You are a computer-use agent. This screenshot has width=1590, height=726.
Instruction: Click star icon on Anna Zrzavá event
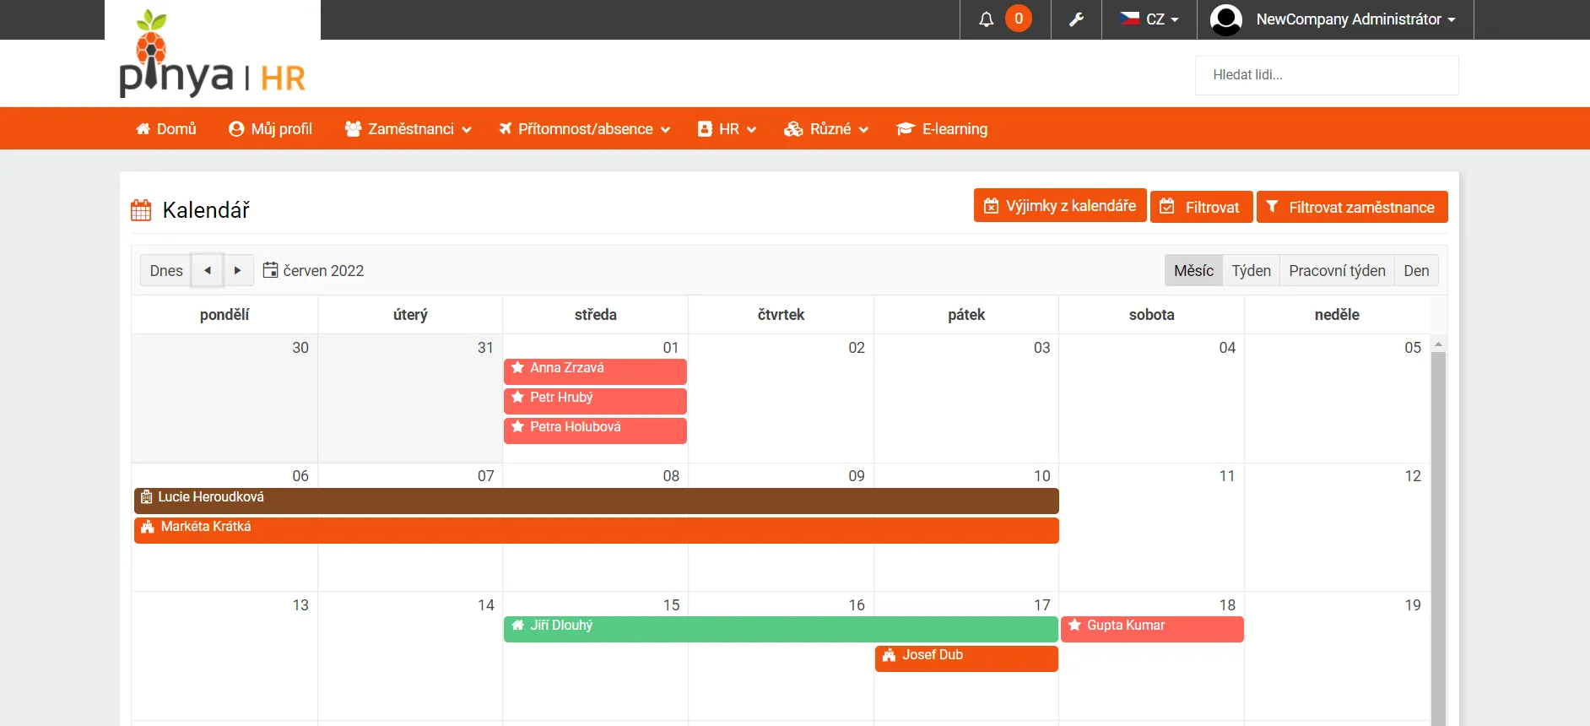518,368
